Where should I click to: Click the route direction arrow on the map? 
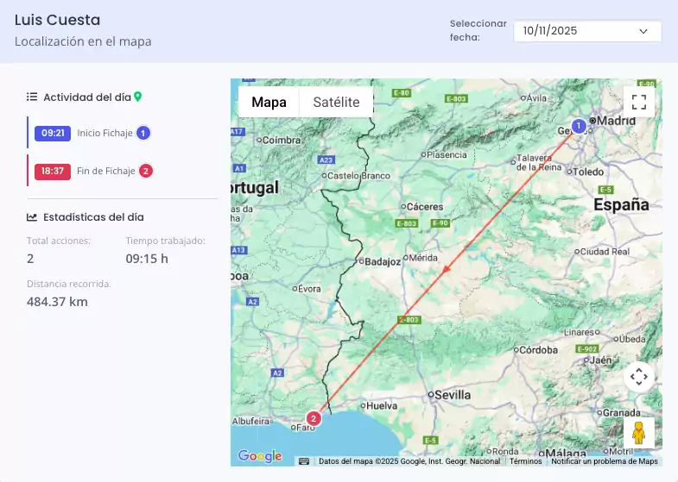tap(447, 272)
